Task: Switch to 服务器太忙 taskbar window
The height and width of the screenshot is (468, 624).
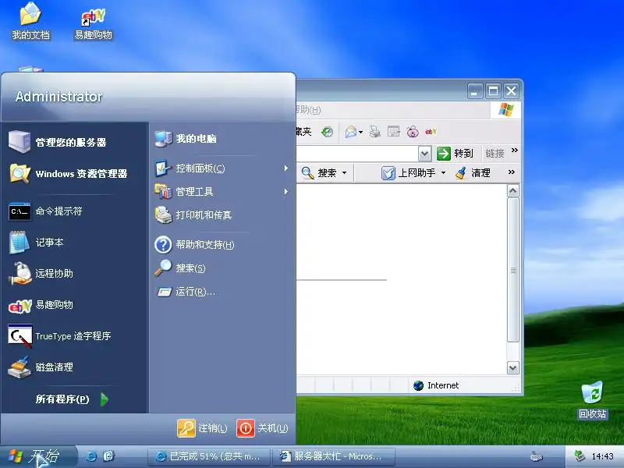Action: [x=334, y=456]
